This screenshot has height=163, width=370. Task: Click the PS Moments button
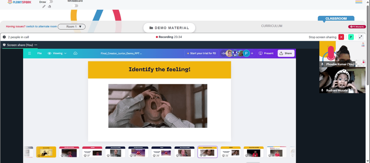tap(357, 27)
